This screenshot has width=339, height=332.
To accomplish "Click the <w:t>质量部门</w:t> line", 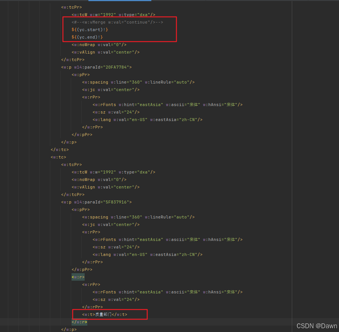I will (105, 314).
